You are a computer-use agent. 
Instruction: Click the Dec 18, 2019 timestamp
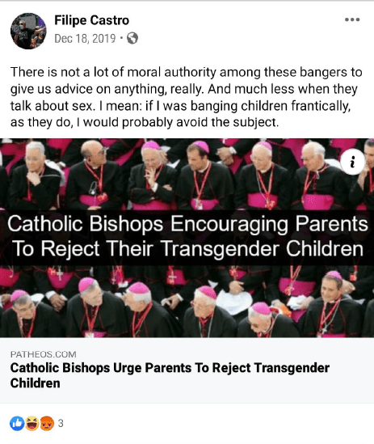click(85, 38)
